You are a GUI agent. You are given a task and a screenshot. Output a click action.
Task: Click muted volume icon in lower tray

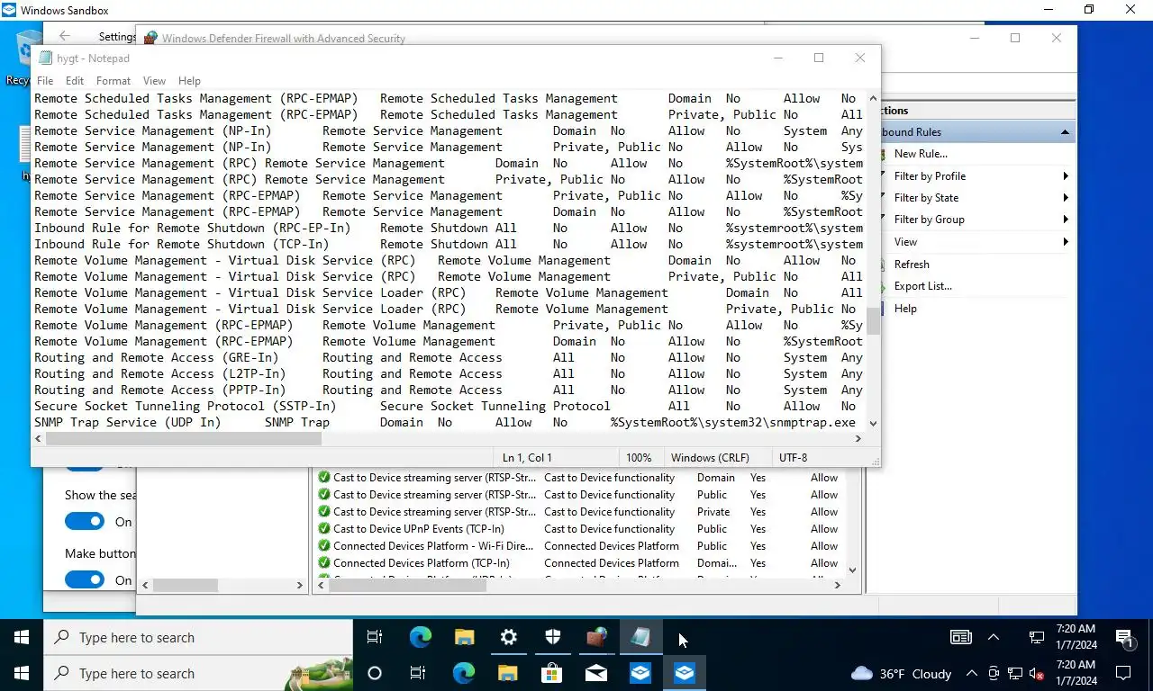pyautogui.click(x=1037, y=673)
